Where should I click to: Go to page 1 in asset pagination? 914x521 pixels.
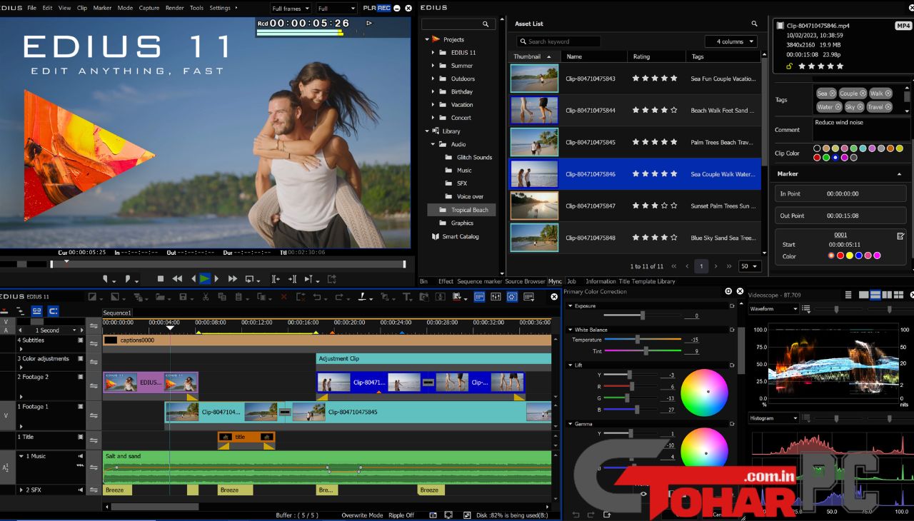[701, 266]
